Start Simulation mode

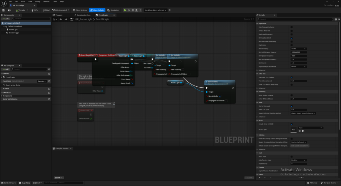[x=113, y=10]
